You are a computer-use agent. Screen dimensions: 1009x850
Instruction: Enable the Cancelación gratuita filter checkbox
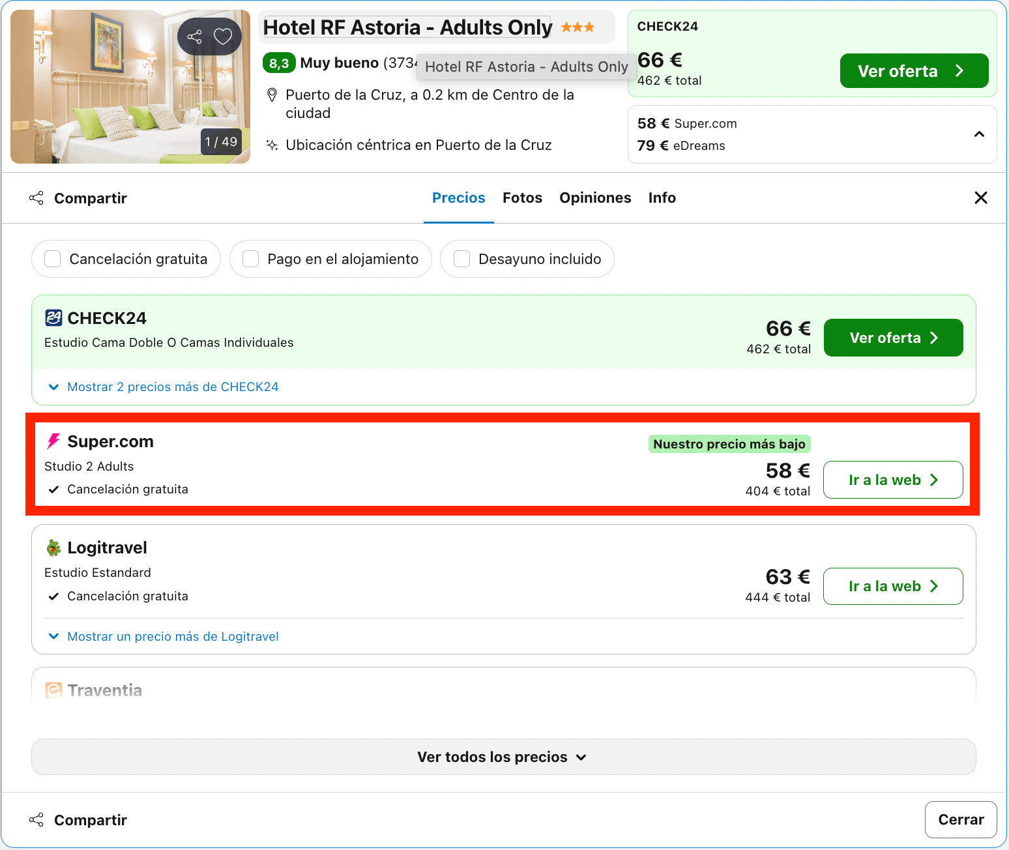point(53,259)
